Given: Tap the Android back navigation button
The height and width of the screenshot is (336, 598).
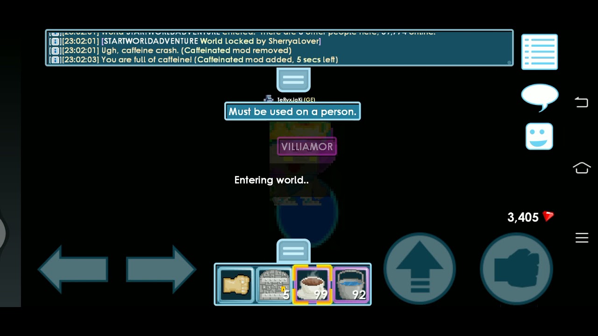Looking at the screenshot, I should coord(582,102).
